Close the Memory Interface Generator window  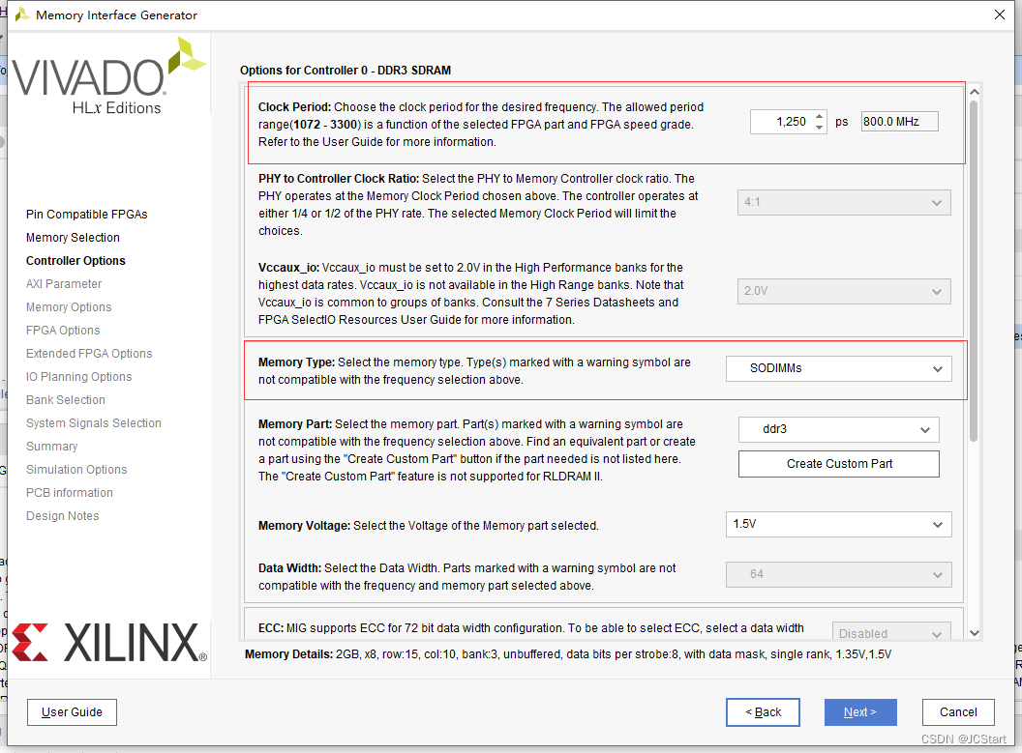click(x=999, y=14)
